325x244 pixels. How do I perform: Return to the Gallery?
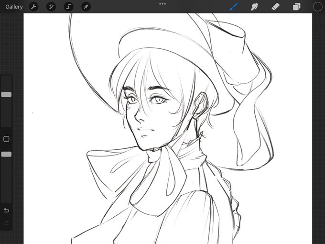[14, 7]
